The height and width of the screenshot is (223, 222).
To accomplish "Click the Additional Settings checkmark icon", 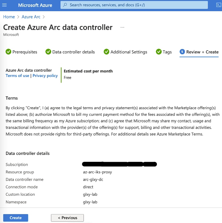I will 106,52.
